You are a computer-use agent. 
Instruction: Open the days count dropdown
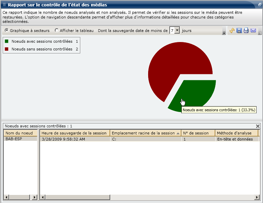pyautogui.click(x=177, y=31)
